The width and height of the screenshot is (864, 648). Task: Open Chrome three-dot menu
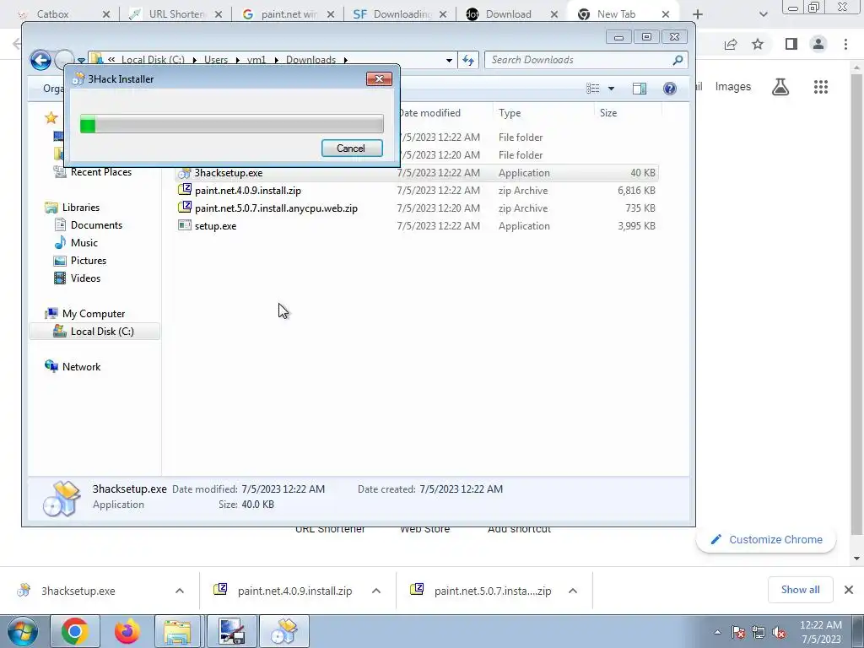coord(845,44)
